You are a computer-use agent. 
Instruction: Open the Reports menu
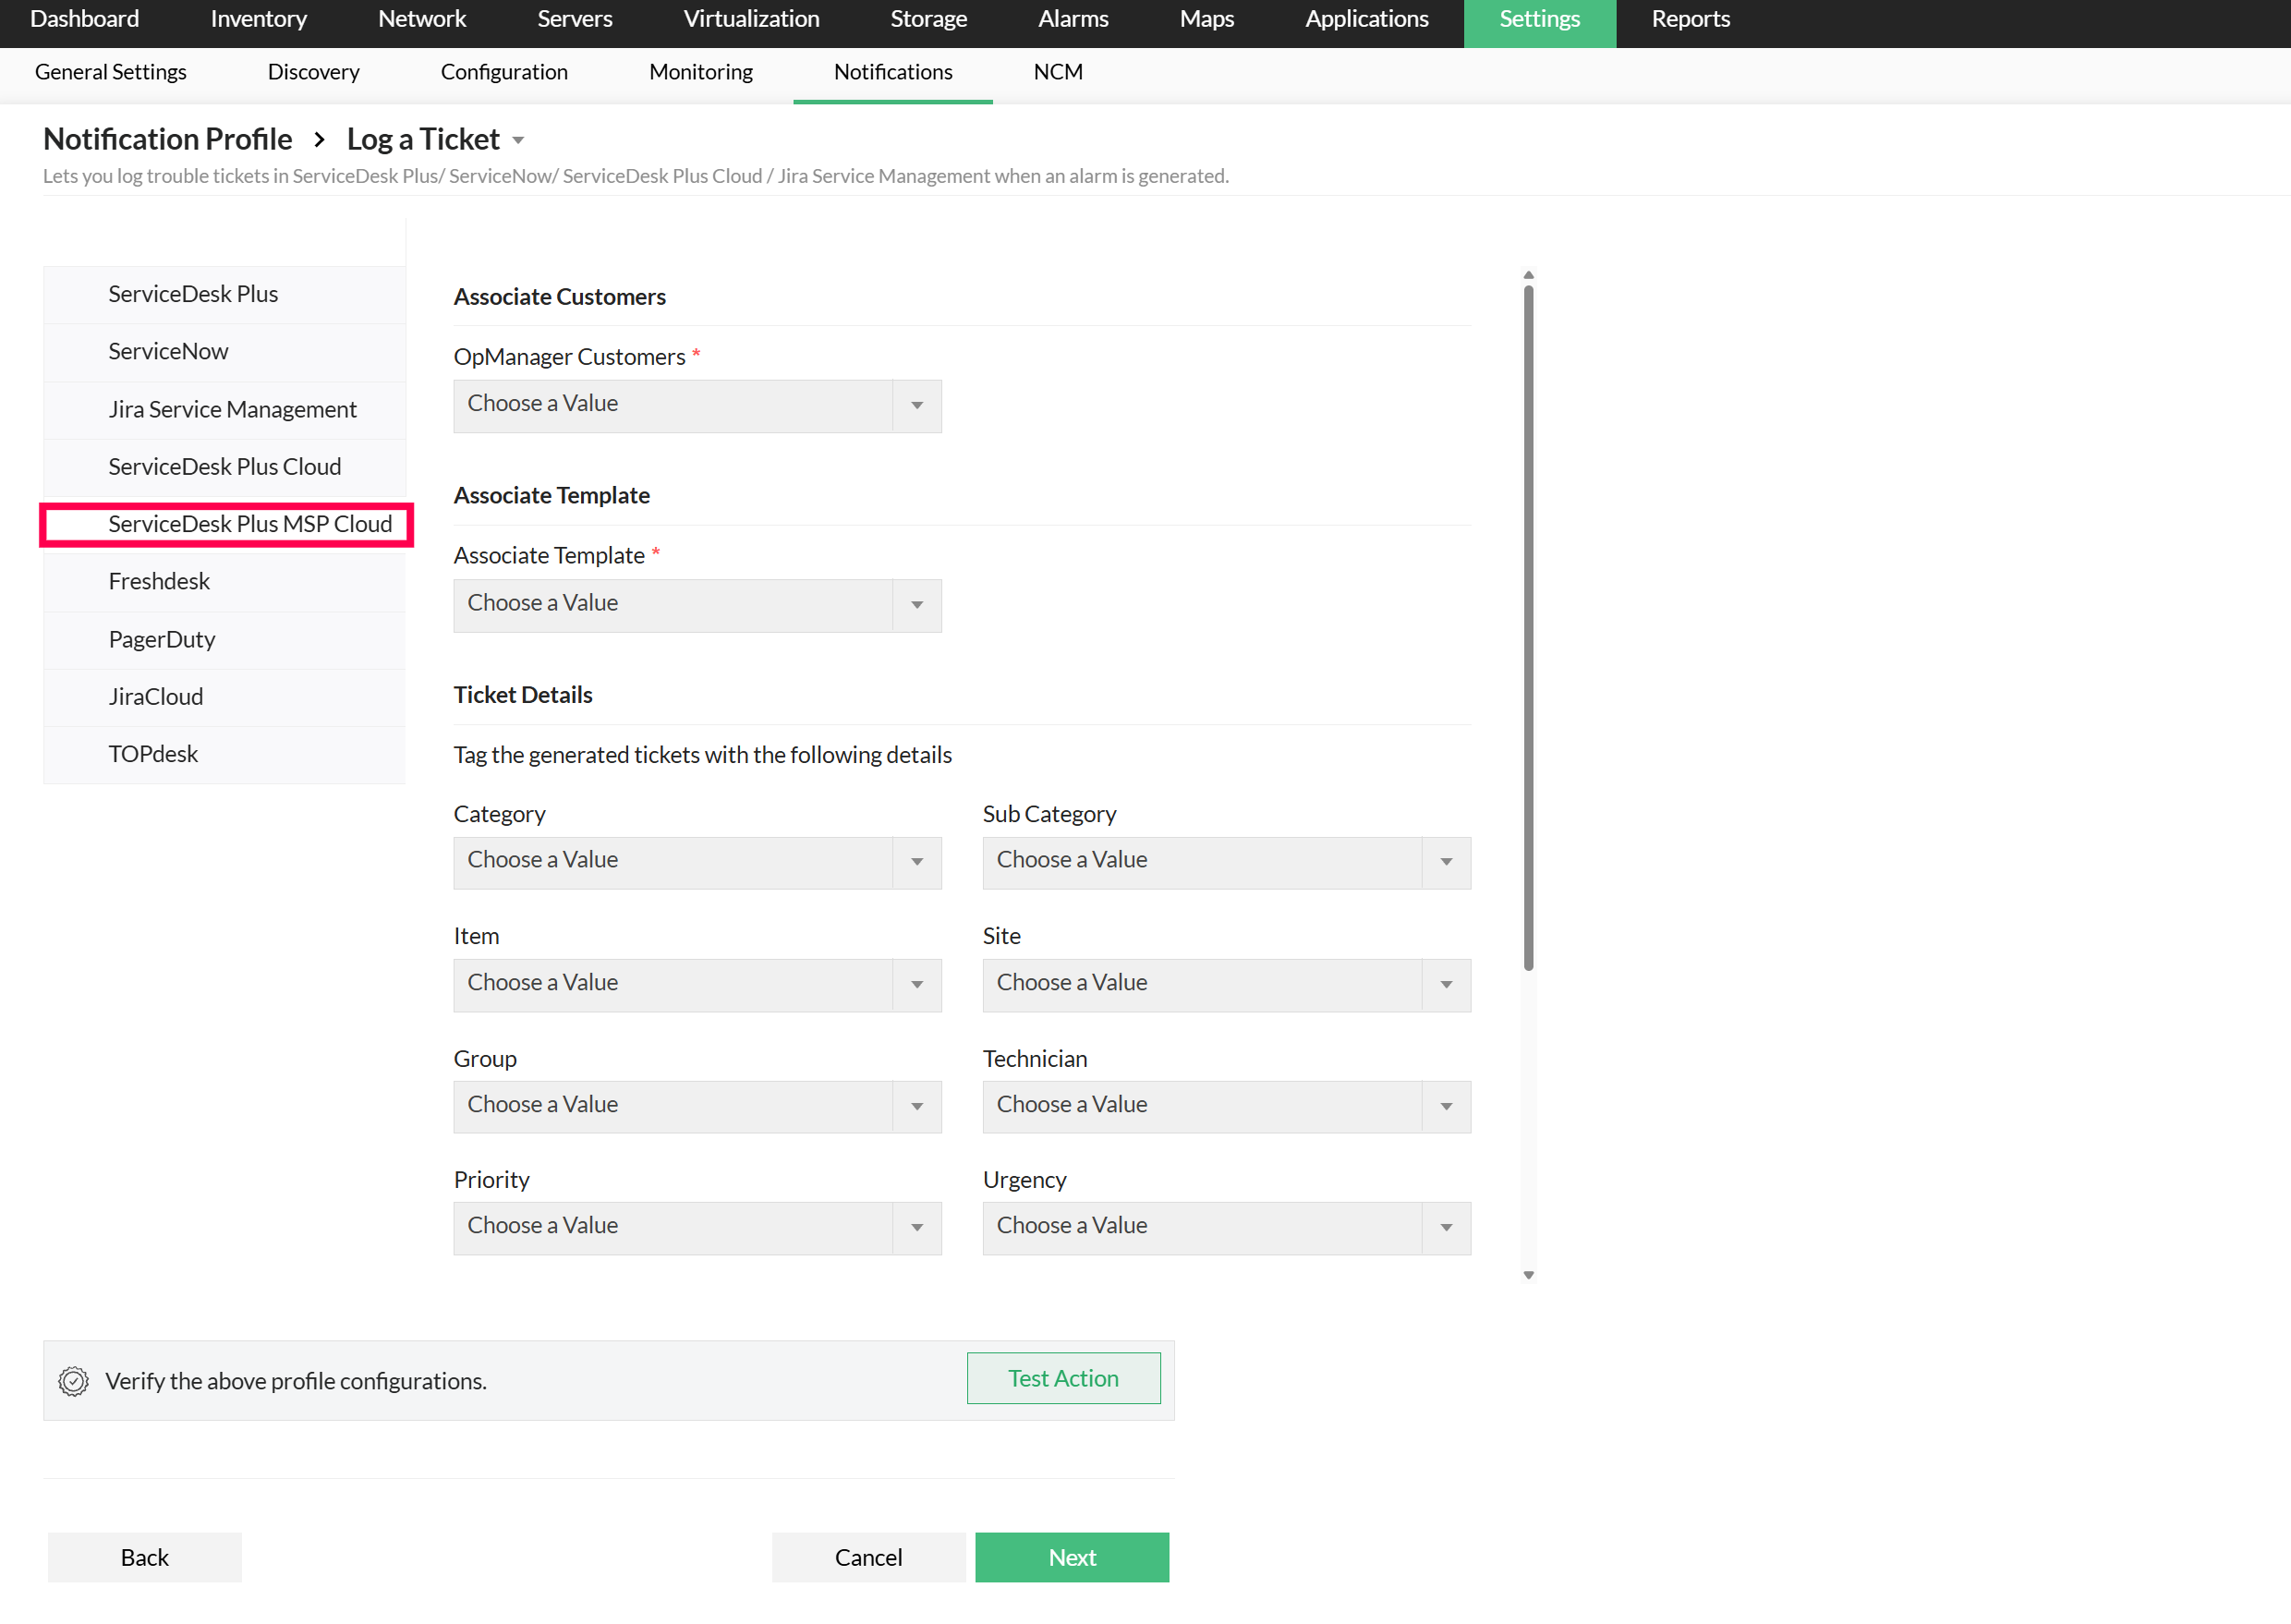click(x=1691, y=19)
